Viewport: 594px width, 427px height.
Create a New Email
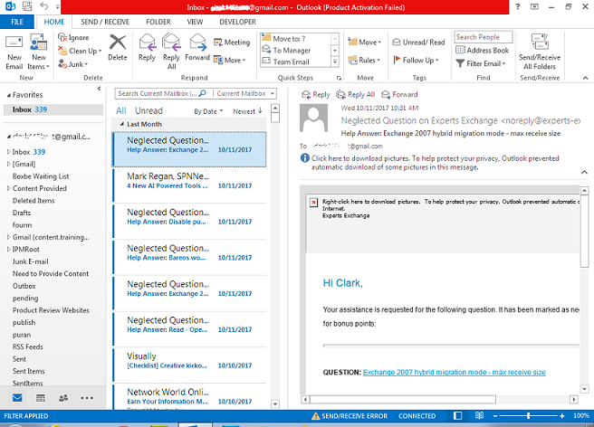click(14, 52)
